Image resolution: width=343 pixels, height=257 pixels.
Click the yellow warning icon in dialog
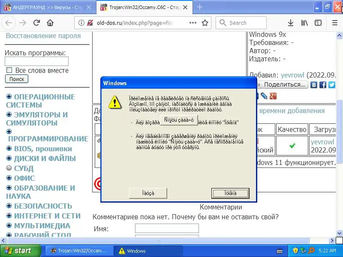(x=115, y=102)
